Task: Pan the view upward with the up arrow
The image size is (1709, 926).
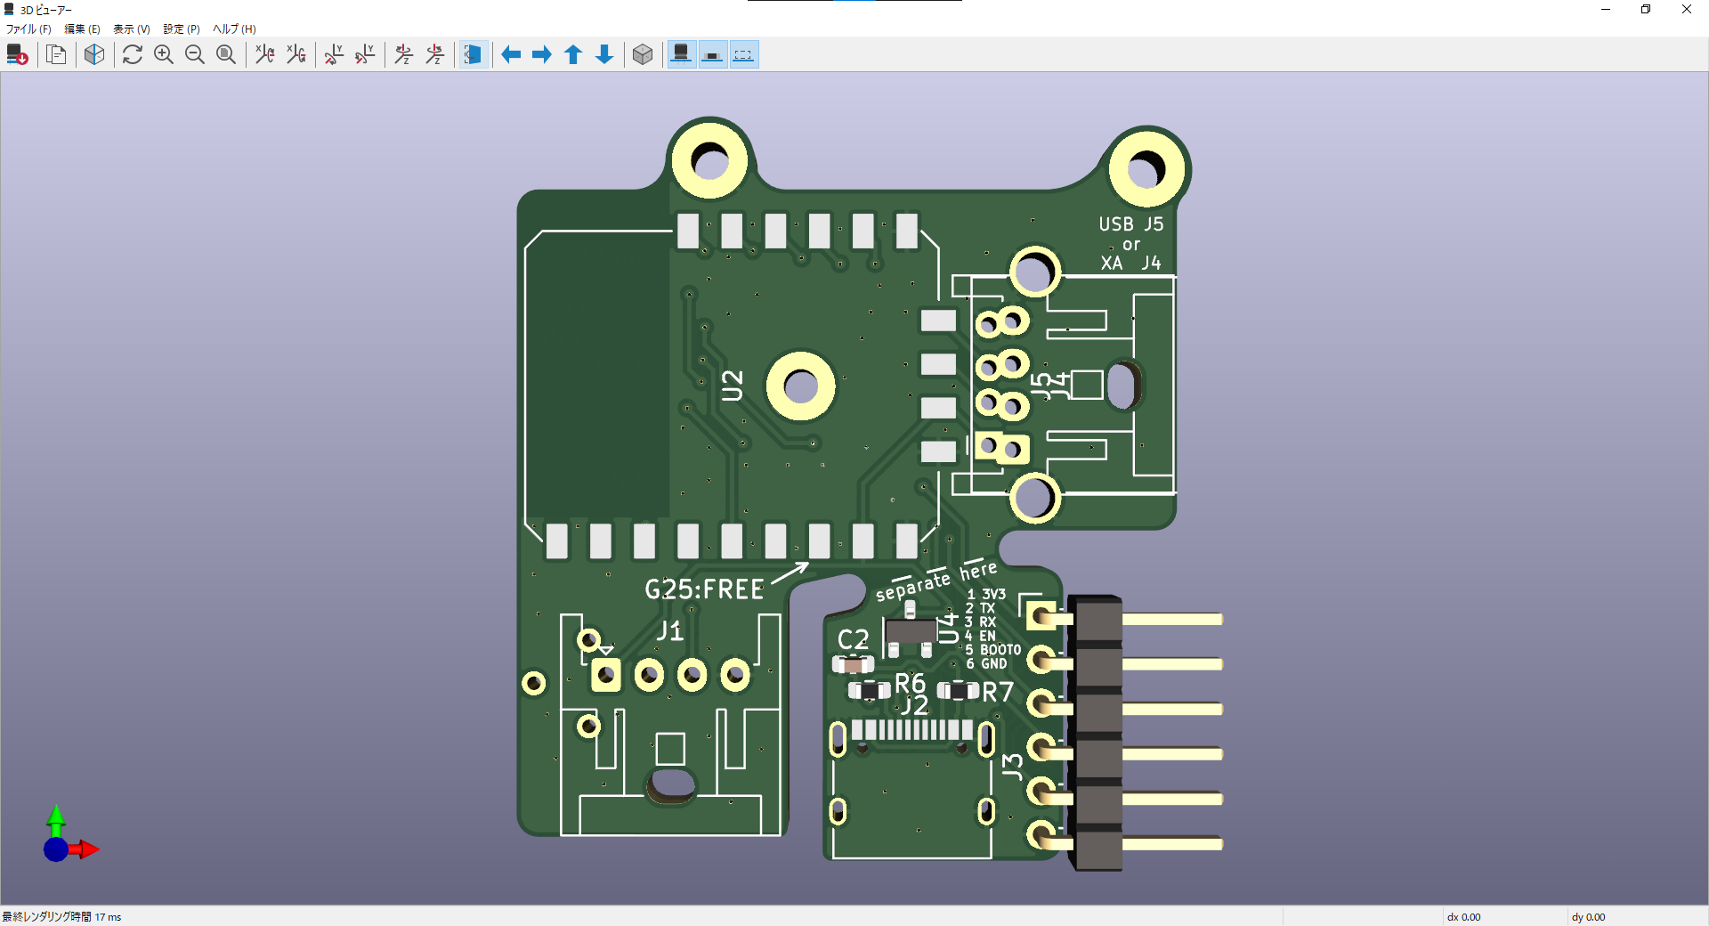Action: pyautogui.click(x=573, y=54)
